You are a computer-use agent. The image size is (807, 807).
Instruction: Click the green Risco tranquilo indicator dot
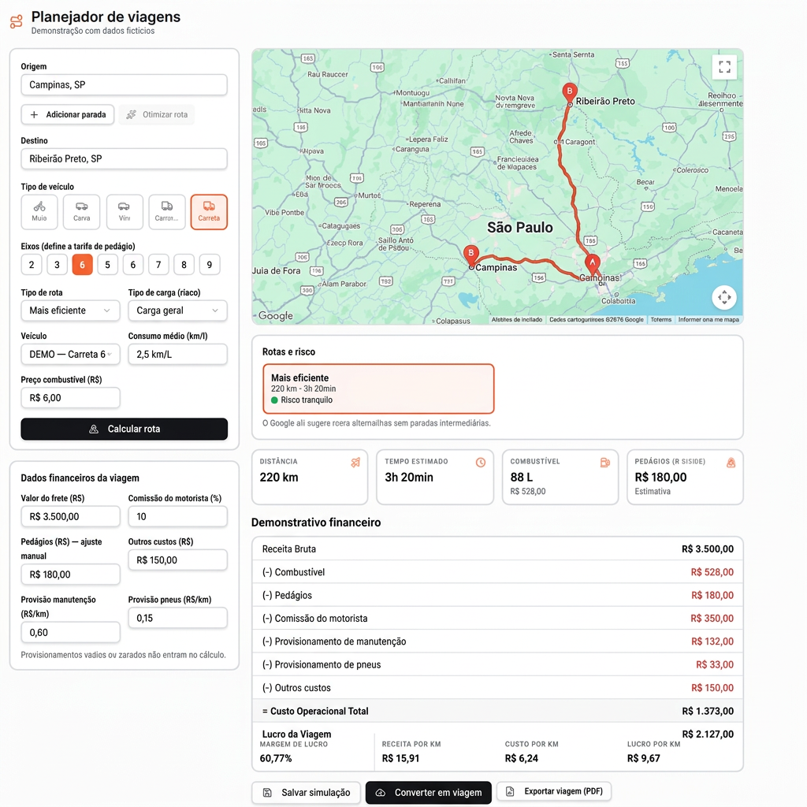click(274, 400)
